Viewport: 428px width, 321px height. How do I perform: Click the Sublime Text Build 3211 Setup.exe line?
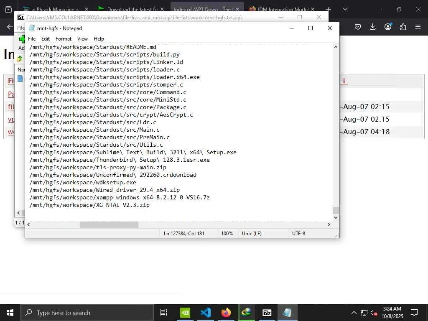(x=133, y=152)
